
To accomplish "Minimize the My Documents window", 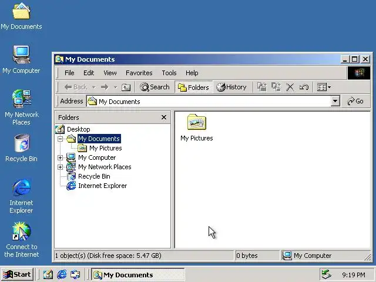I will coord(345,59).
